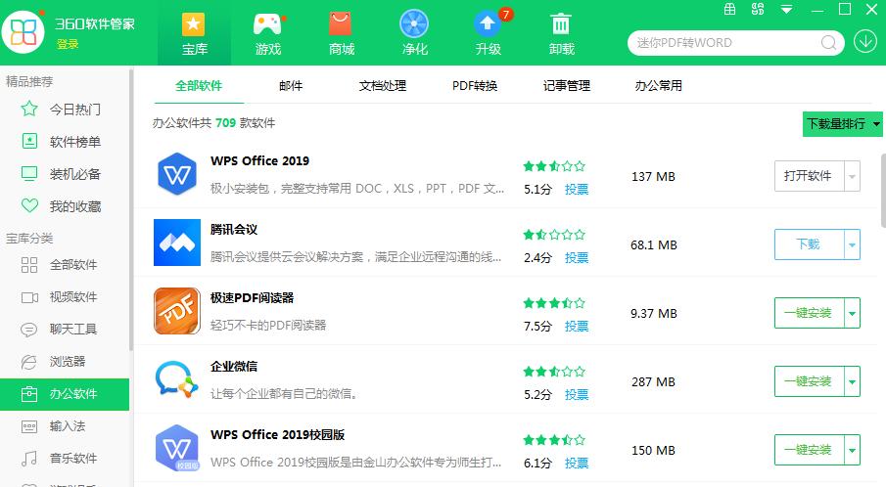Click the WPS Office 2019校园版 title
Screen dimensions: 886x487
pyautogui.click(x=277, y=434)
